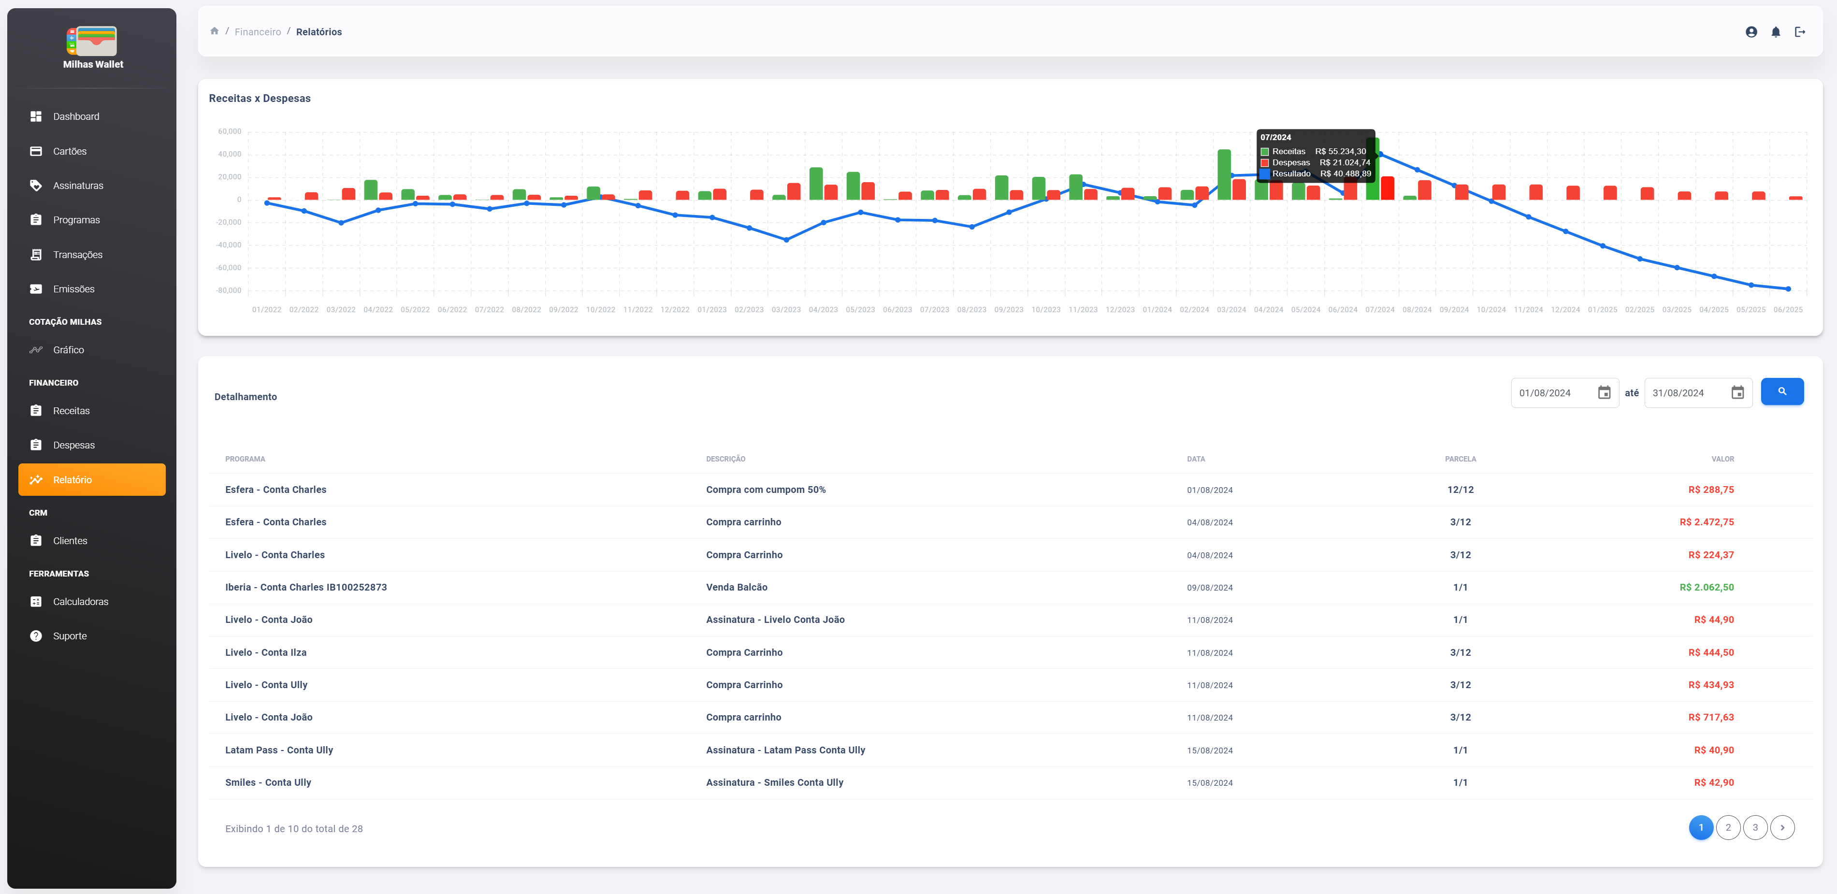Image resolution: width=1837 pixels, height=894 pixels.
Task: Click Financeiro breadcrumb link
Action: (x=258, y=32)
